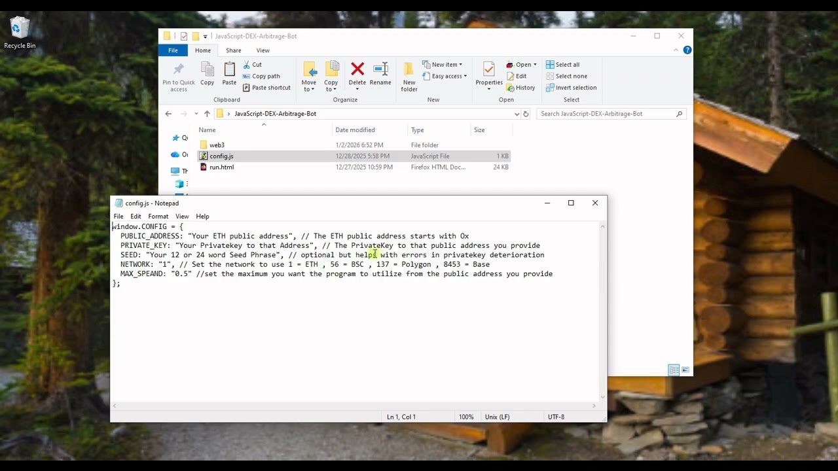Image resolution: width=838 pixels, height=471 pixels.
Task: Sort files by the Type column
Action: click(x=439, y=130)
